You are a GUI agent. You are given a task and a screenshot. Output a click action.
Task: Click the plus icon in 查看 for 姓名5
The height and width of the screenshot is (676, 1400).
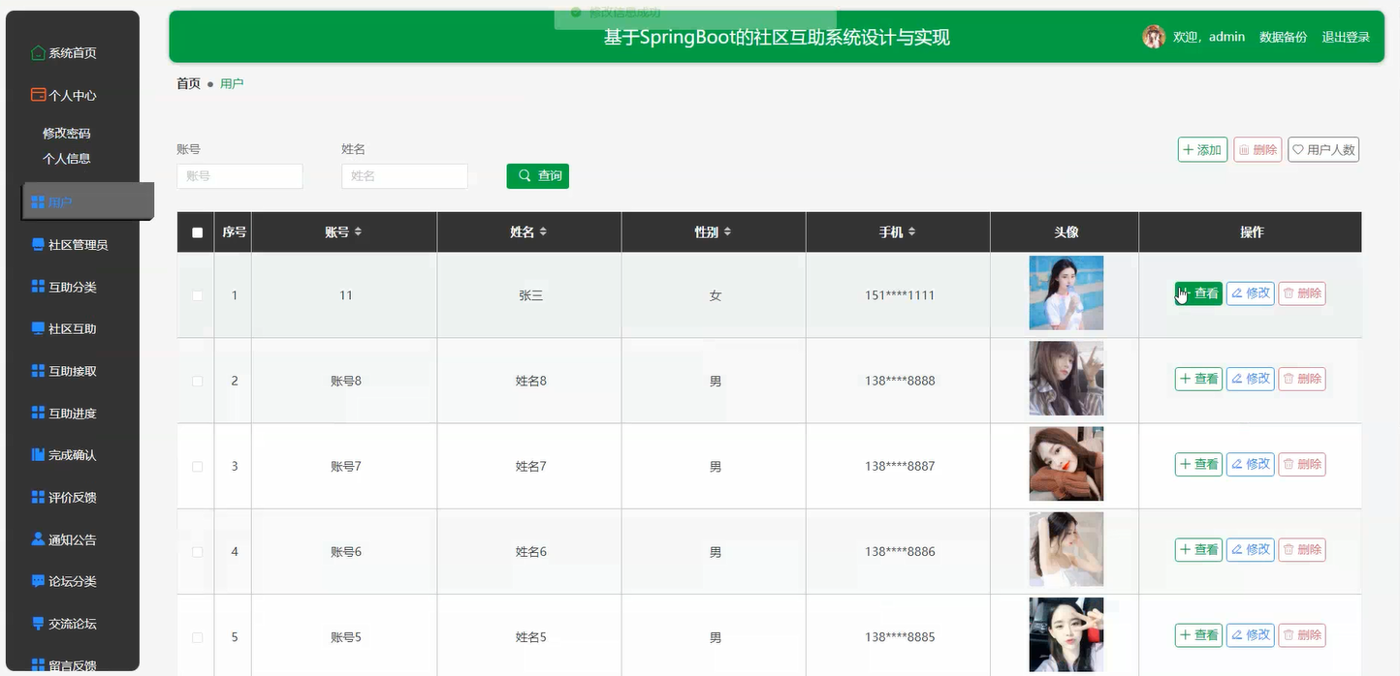click(1186, 635)
